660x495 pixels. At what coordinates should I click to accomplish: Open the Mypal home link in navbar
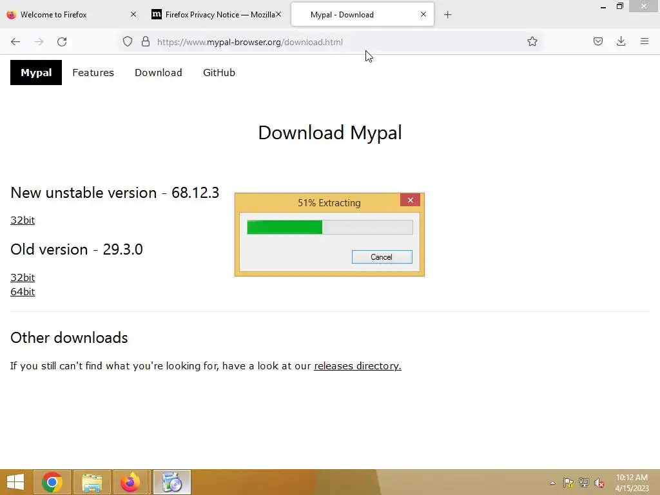click(36, 72)
